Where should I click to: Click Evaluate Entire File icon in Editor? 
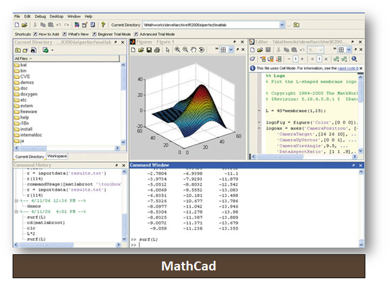tap(279, 59)
